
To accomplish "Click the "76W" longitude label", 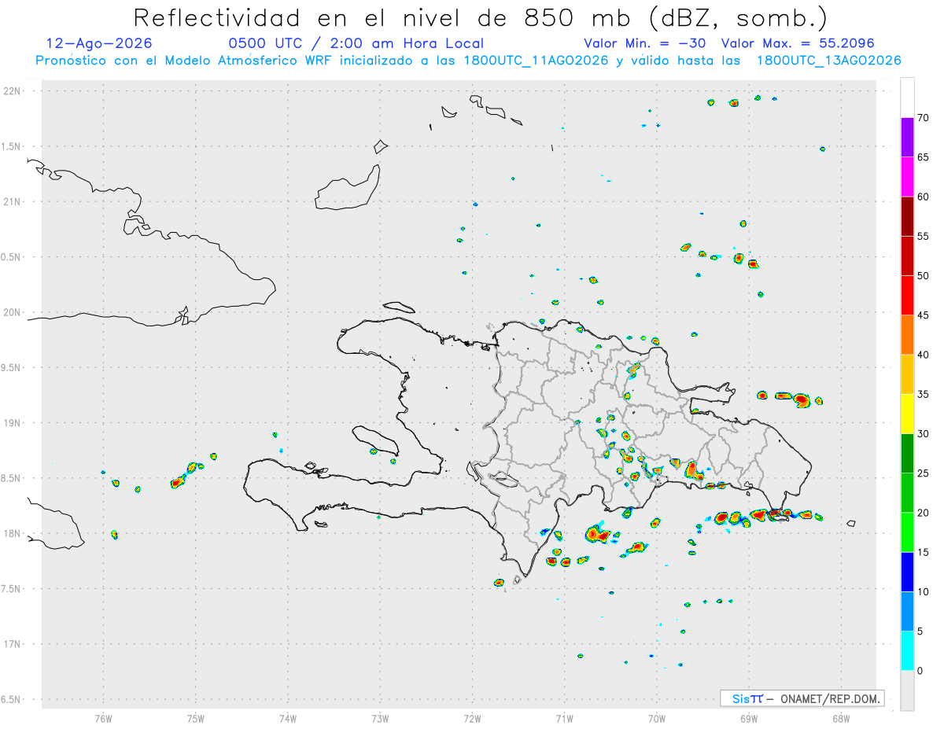I will tap(103, 719).
